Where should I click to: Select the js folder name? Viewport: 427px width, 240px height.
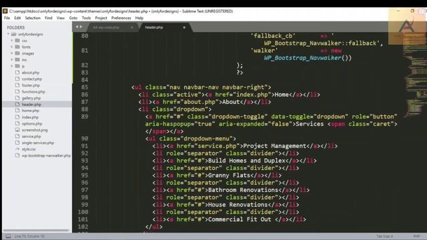coord(23,66)
